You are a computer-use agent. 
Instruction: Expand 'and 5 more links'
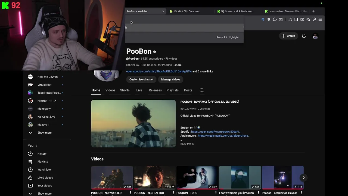pos(203,71)
